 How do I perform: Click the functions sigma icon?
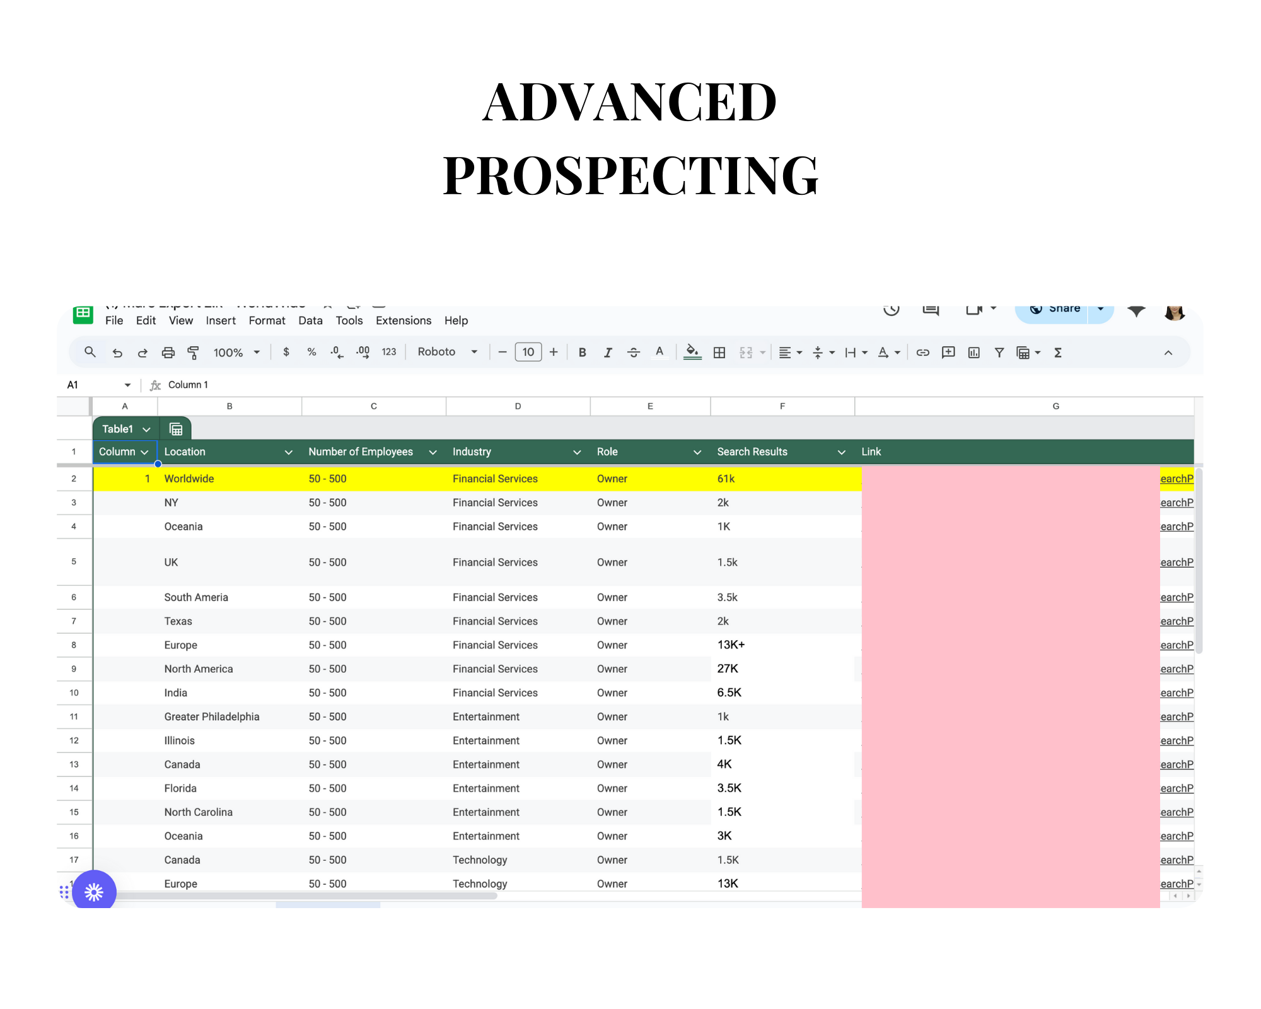click(1058, 353)
